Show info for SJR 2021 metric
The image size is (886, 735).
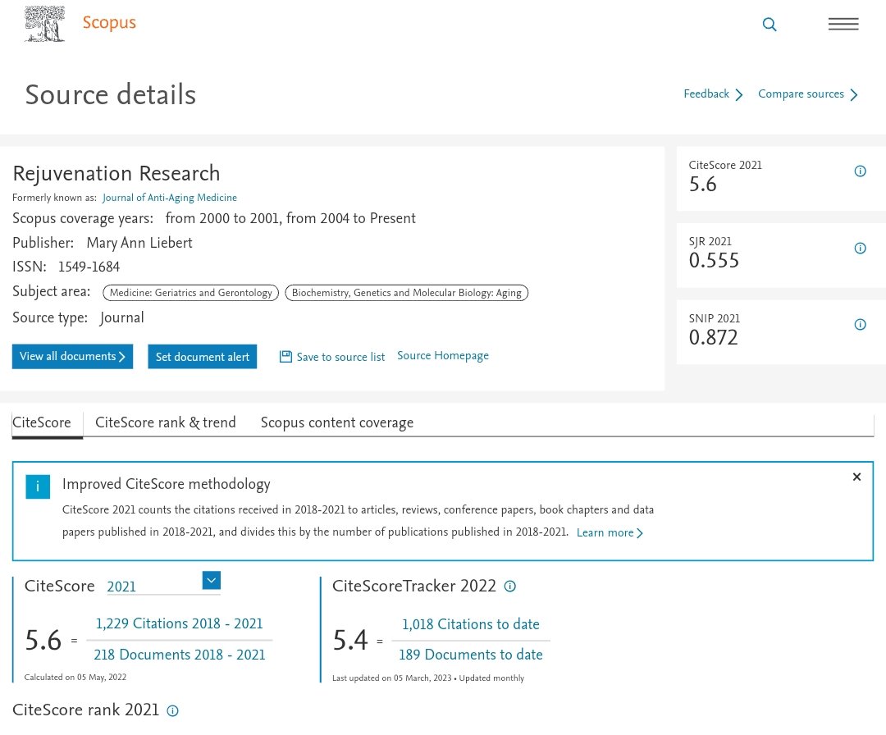[x=860, y=248]
